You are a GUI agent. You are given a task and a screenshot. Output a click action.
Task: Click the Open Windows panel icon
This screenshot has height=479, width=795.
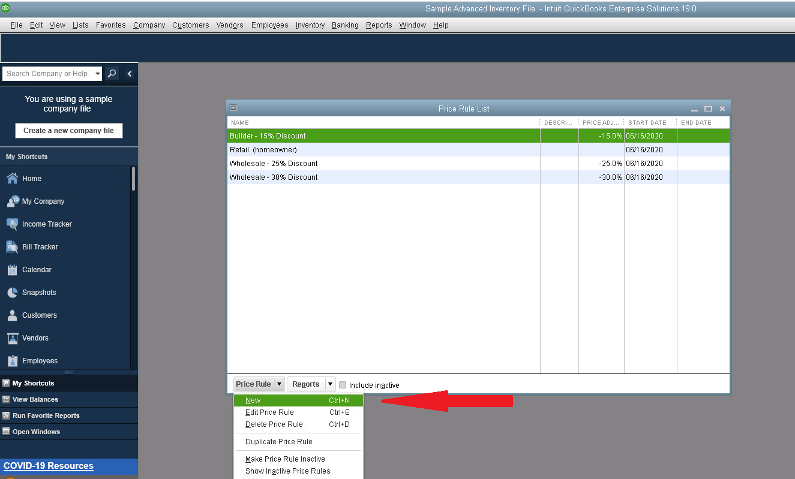pyautogui.click(x=6, y=432)
